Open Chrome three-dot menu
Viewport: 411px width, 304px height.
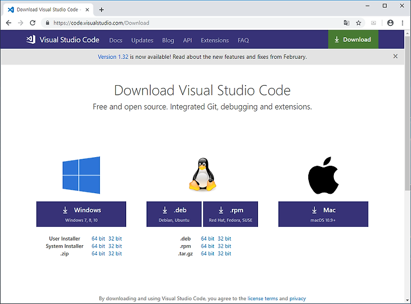402,23
